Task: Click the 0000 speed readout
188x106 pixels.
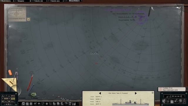Action: tap(6, 99)
